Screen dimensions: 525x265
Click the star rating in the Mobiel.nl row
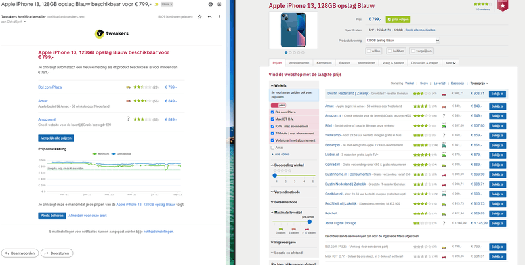tap(422, 155)
